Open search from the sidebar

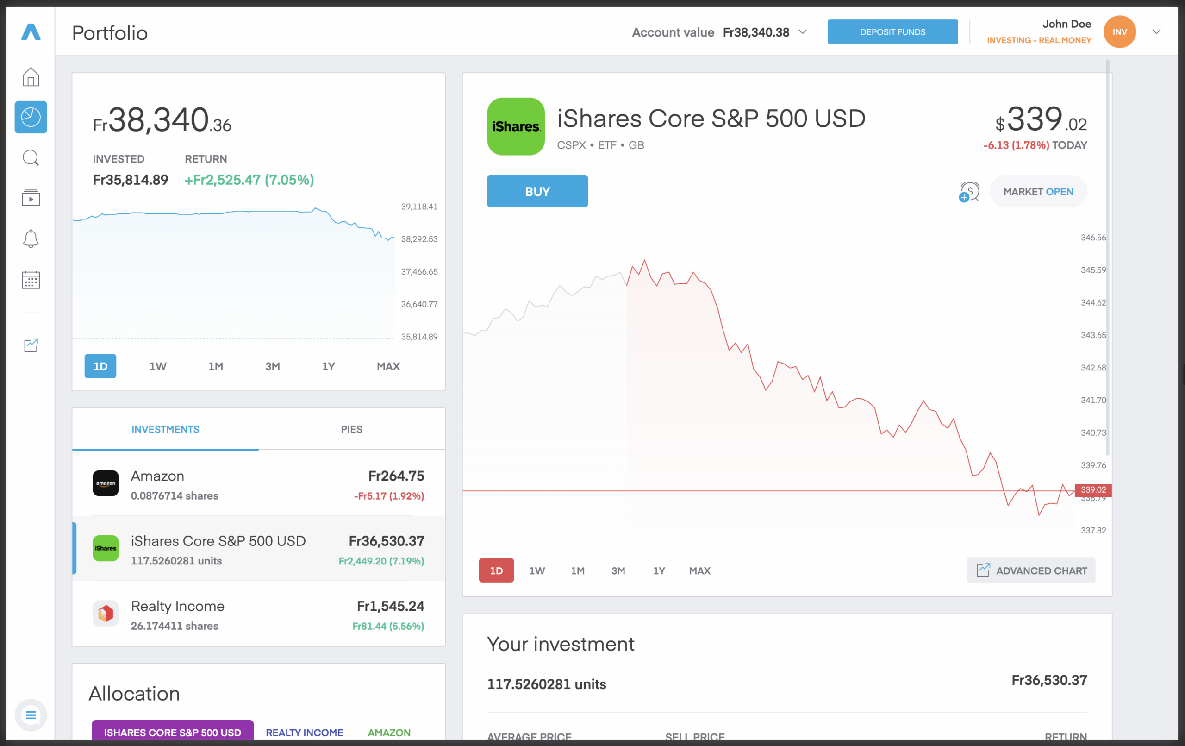click(x=31, y=157)
